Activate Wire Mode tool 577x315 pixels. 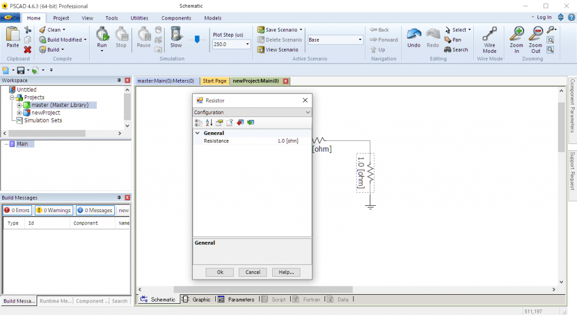click(x=490, y=38)
